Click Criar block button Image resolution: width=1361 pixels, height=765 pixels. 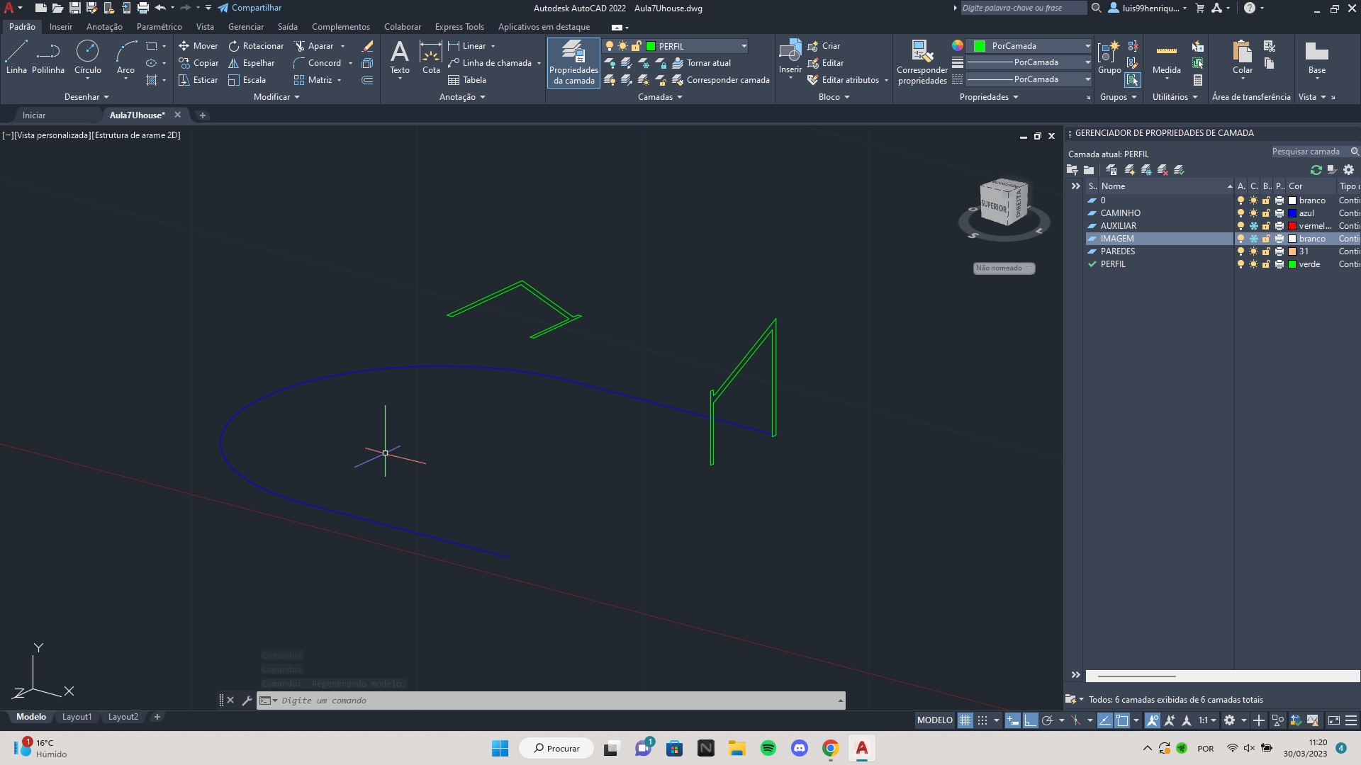click(824, 46)
